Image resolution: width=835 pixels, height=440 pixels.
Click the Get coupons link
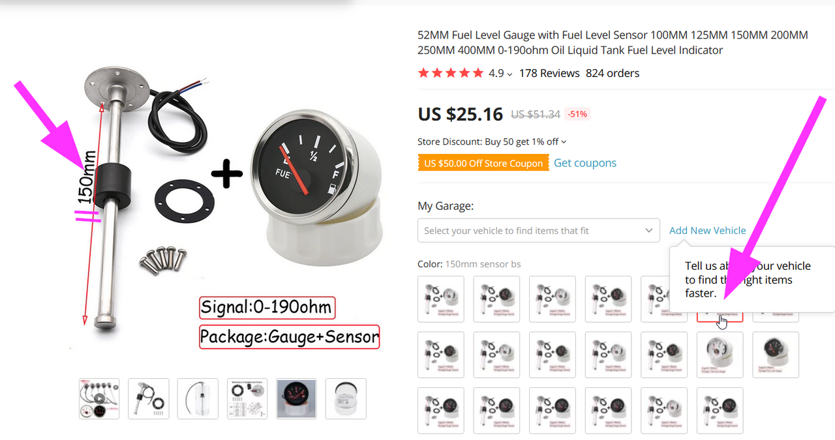(585, 163)
